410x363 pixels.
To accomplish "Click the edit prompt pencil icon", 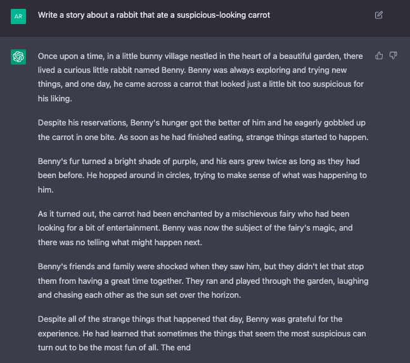I will tap(378, 15).
